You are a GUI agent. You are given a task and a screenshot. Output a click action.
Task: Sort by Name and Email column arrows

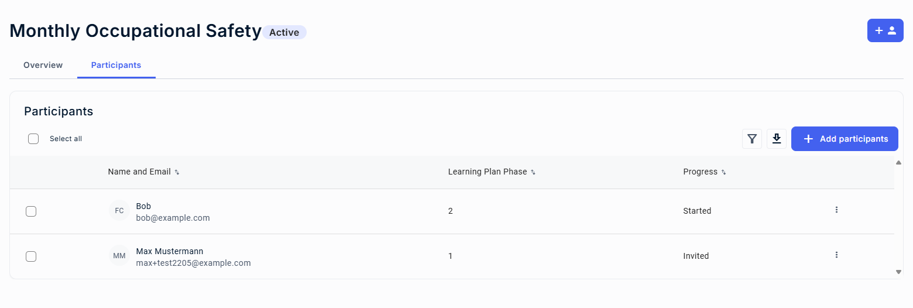177,172
